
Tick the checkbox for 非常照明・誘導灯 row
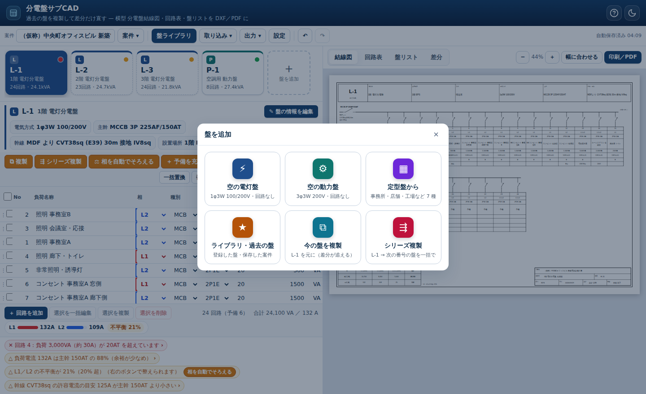click(x=9, y=270)
